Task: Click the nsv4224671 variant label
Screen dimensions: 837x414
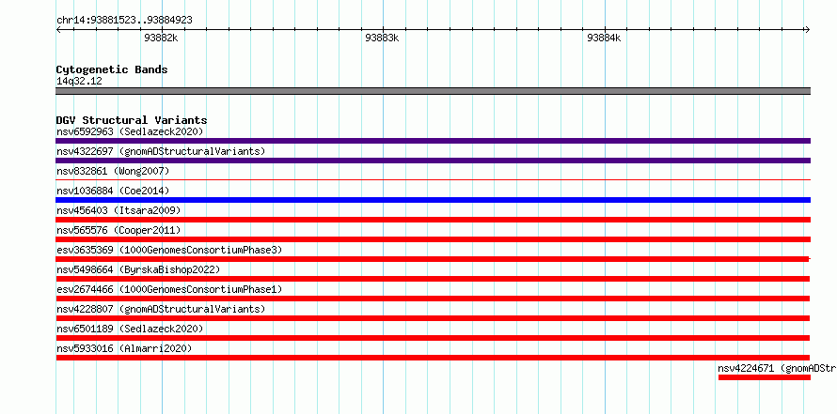Action: (777, 368)
